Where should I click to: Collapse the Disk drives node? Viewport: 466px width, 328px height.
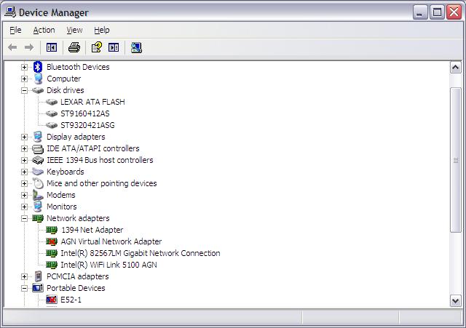click(24, 90)
